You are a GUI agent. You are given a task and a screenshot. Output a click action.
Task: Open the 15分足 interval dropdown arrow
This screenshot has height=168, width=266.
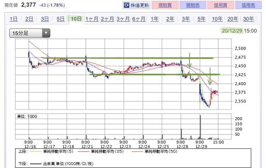46,33
